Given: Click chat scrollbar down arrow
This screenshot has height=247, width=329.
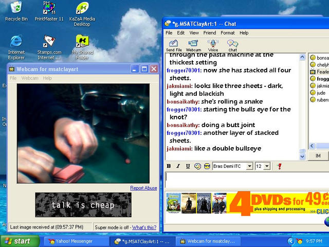Looking at the screenshot, I should [302, 156].
